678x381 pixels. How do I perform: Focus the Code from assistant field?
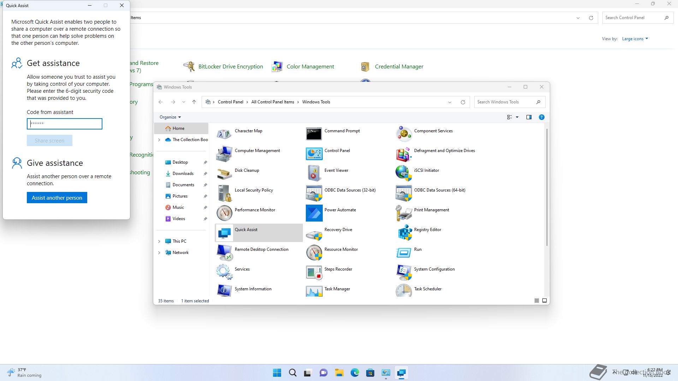[65, 124]
